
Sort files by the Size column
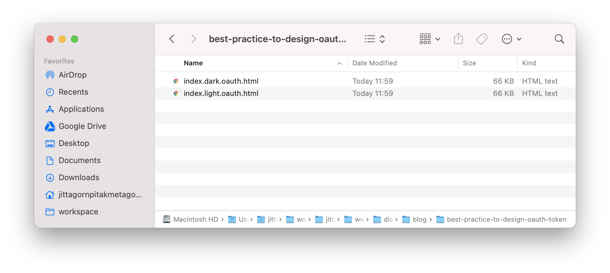469,63
